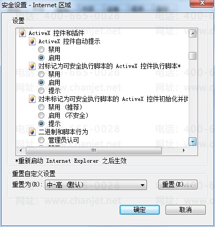Click the 重置(E)... button
Screen dimensions: 215x227
pyautogui.click(x=178, y=185)
